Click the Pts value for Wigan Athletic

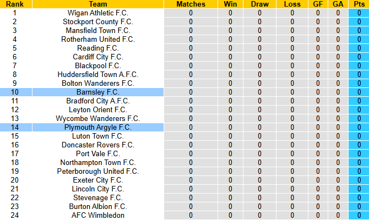tap(359, 13)
